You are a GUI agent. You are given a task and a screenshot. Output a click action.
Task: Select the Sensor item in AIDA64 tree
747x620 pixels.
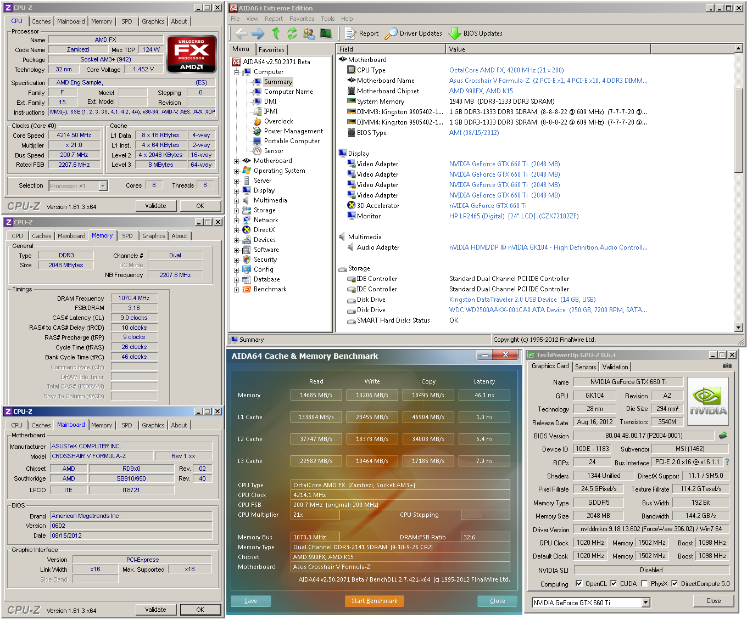[274, 151]
